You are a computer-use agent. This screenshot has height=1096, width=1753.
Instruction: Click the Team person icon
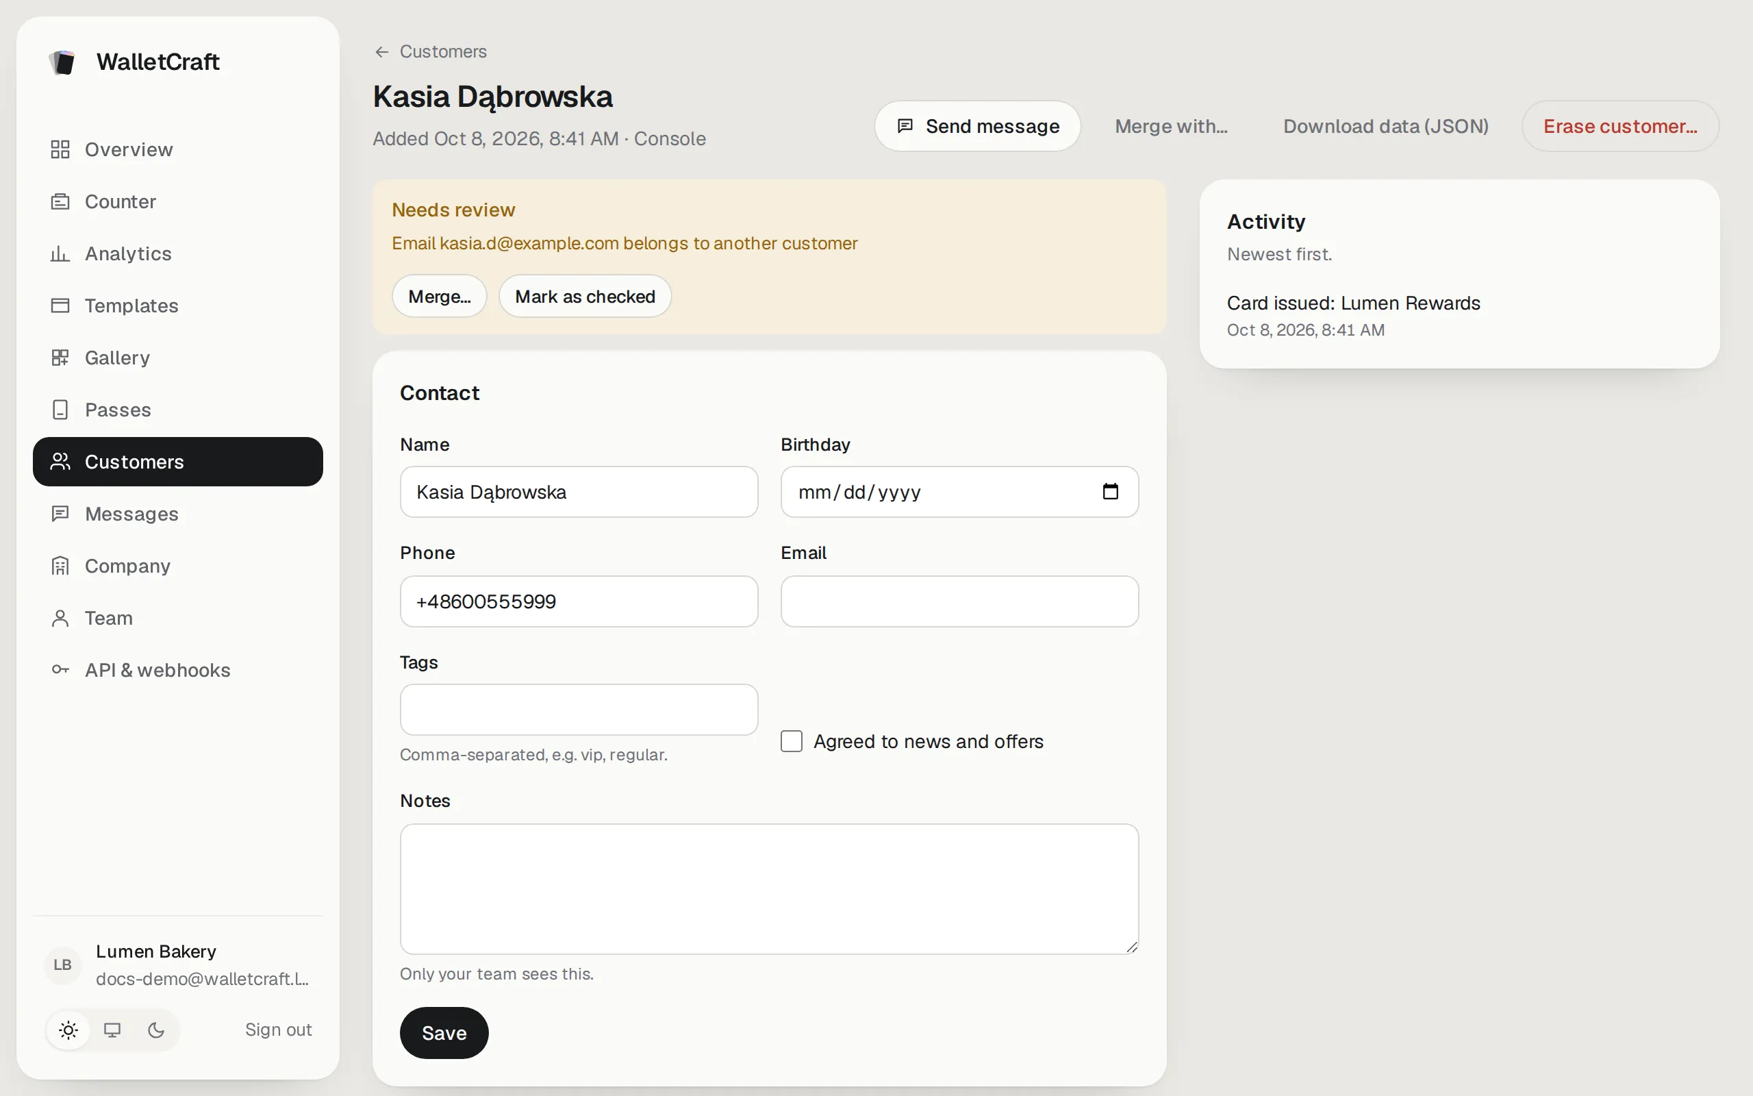tap(60, 619)
